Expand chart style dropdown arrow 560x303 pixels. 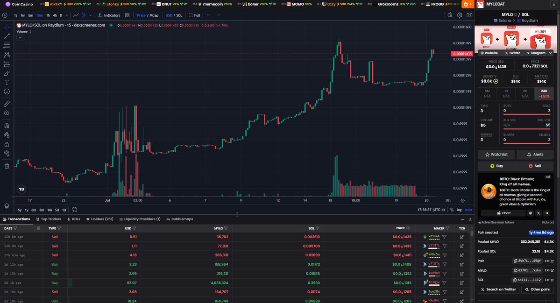pyautogui.click(x=90, y=15)
